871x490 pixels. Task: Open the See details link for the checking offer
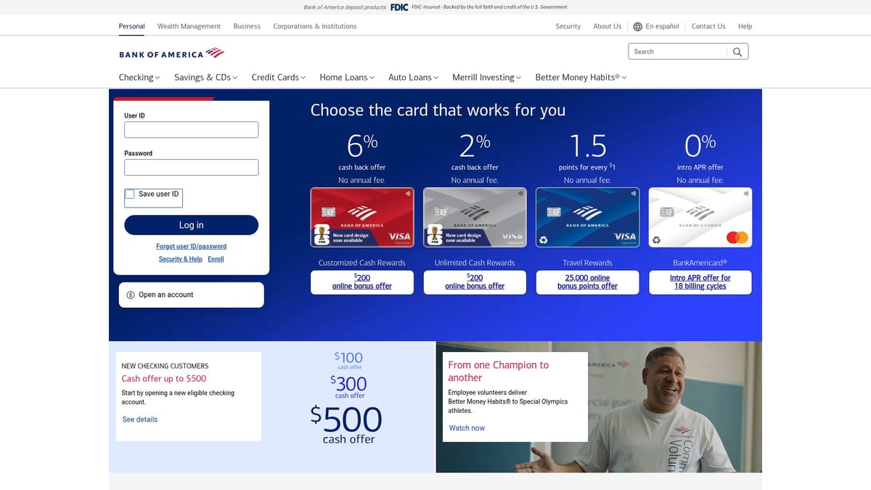(x=139, y=419)
